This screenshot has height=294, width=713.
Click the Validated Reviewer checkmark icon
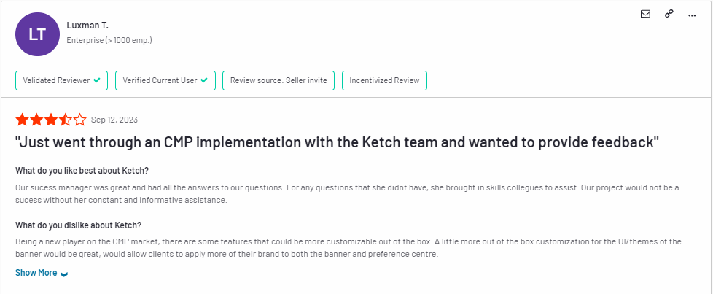point(97,80)
